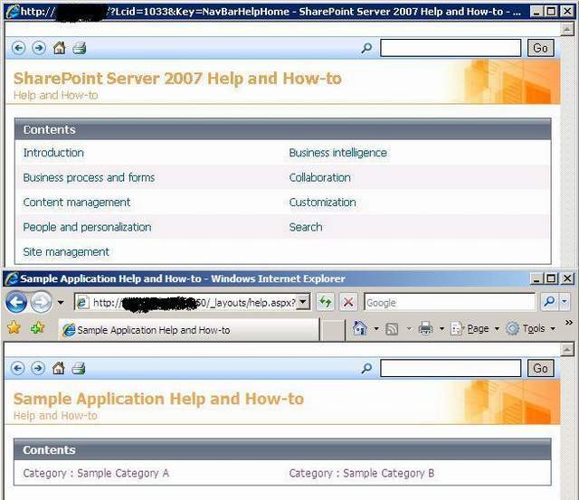Click the empty new tab button
579x500 pixels.
tap(332, 330)
